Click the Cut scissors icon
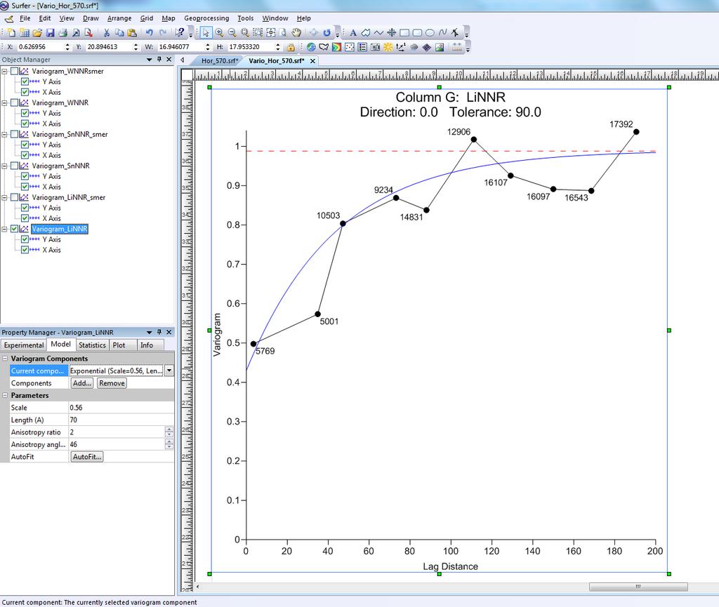The width and height of the screenshot is (719, 607). point(107,32)
